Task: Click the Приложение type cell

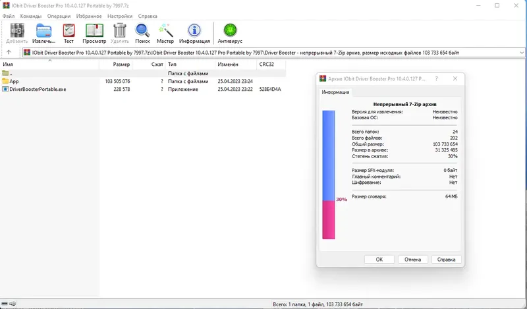Action: (183, 89)
